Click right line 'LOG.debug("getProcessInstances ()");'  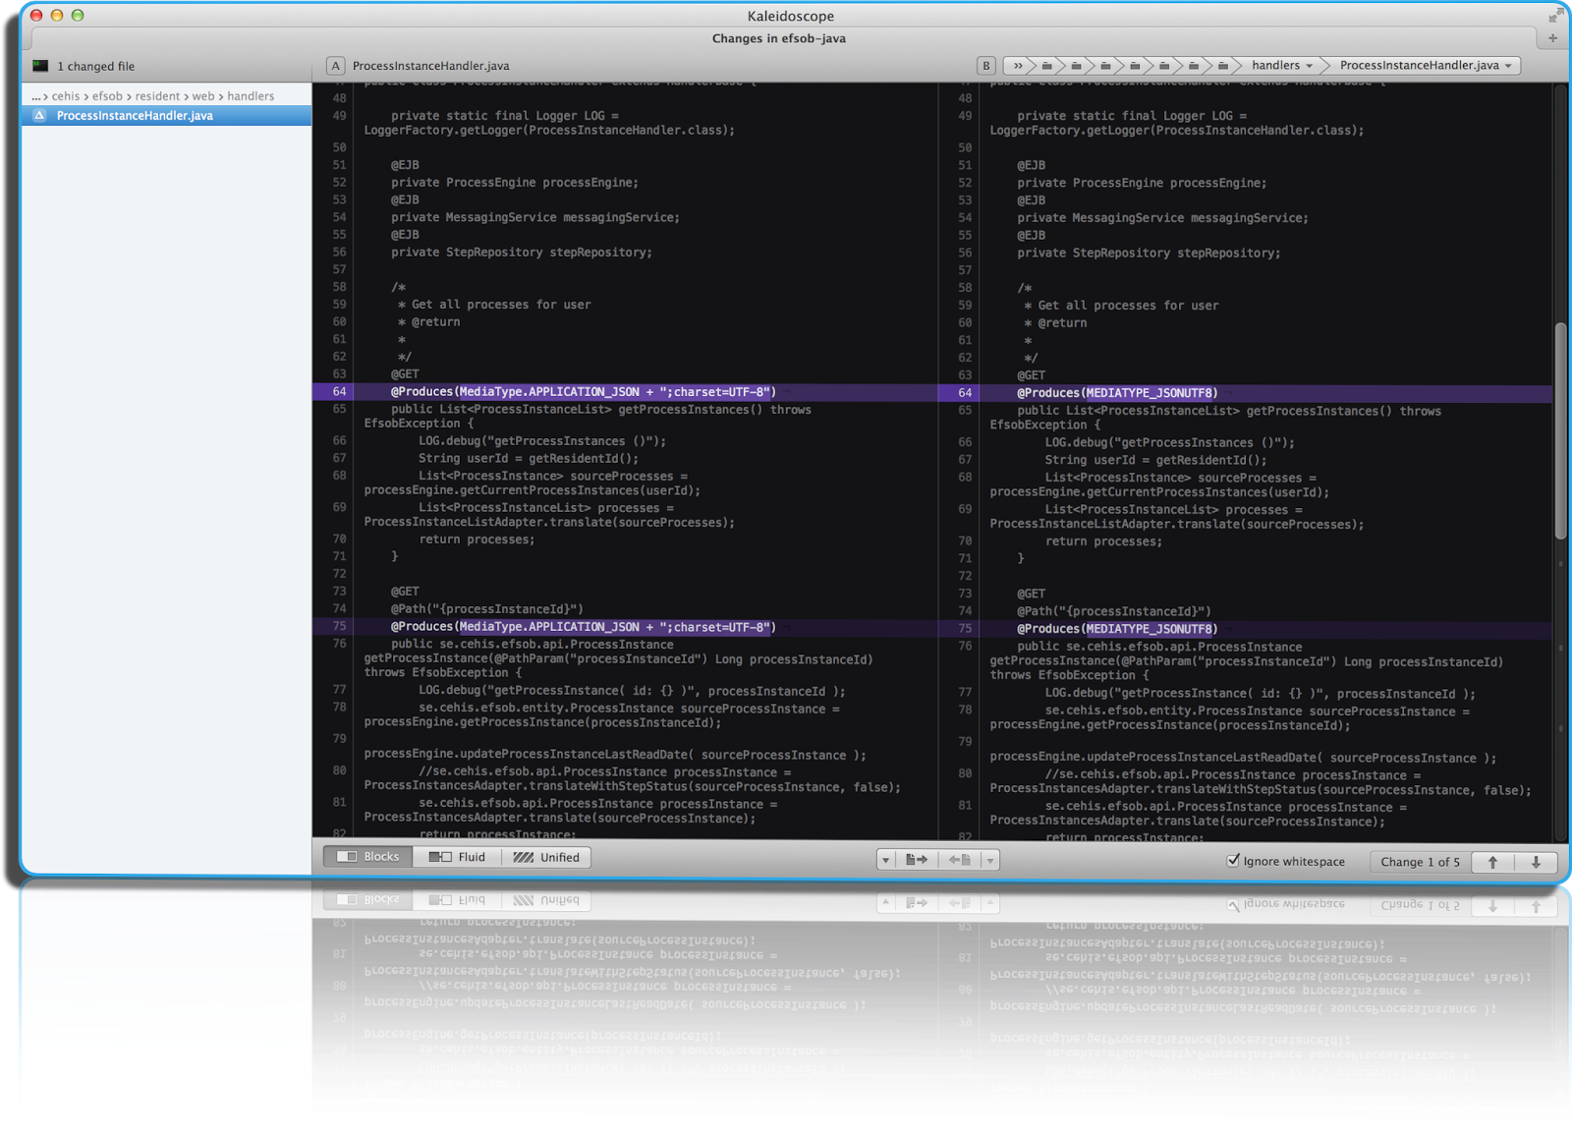1169,443
